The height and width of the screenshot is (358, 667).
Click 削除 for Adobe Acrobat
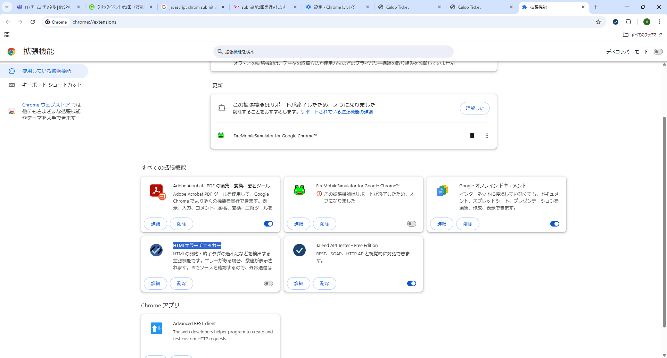coord(181,224)
